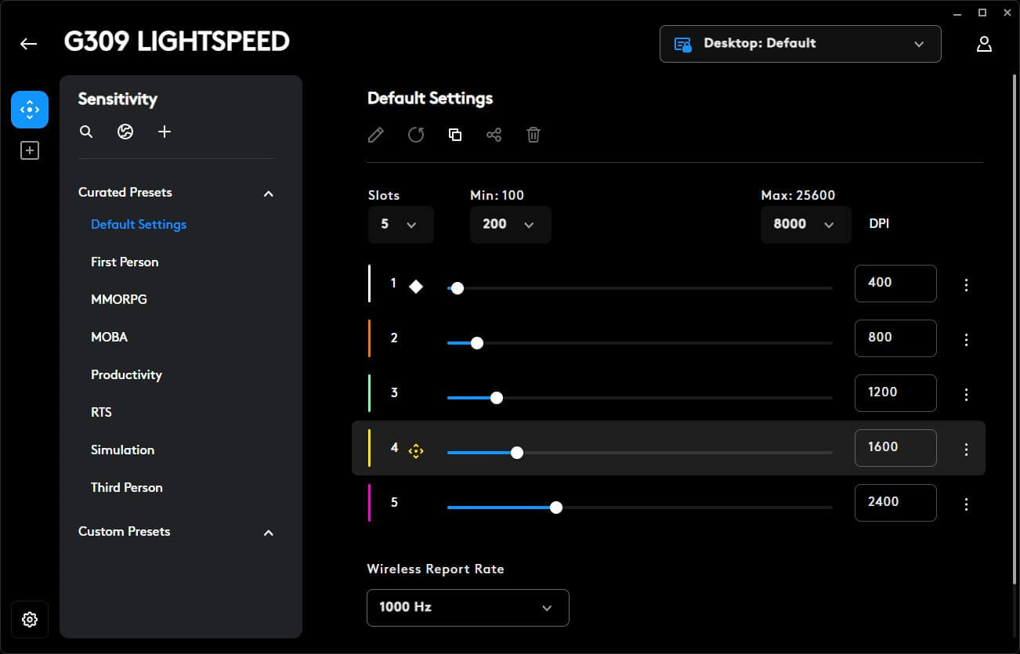The height and width of the screenshot is (654, 1020).
Task: Click the add assignment plus-box sidebar icon
Action: coord(30,150)
